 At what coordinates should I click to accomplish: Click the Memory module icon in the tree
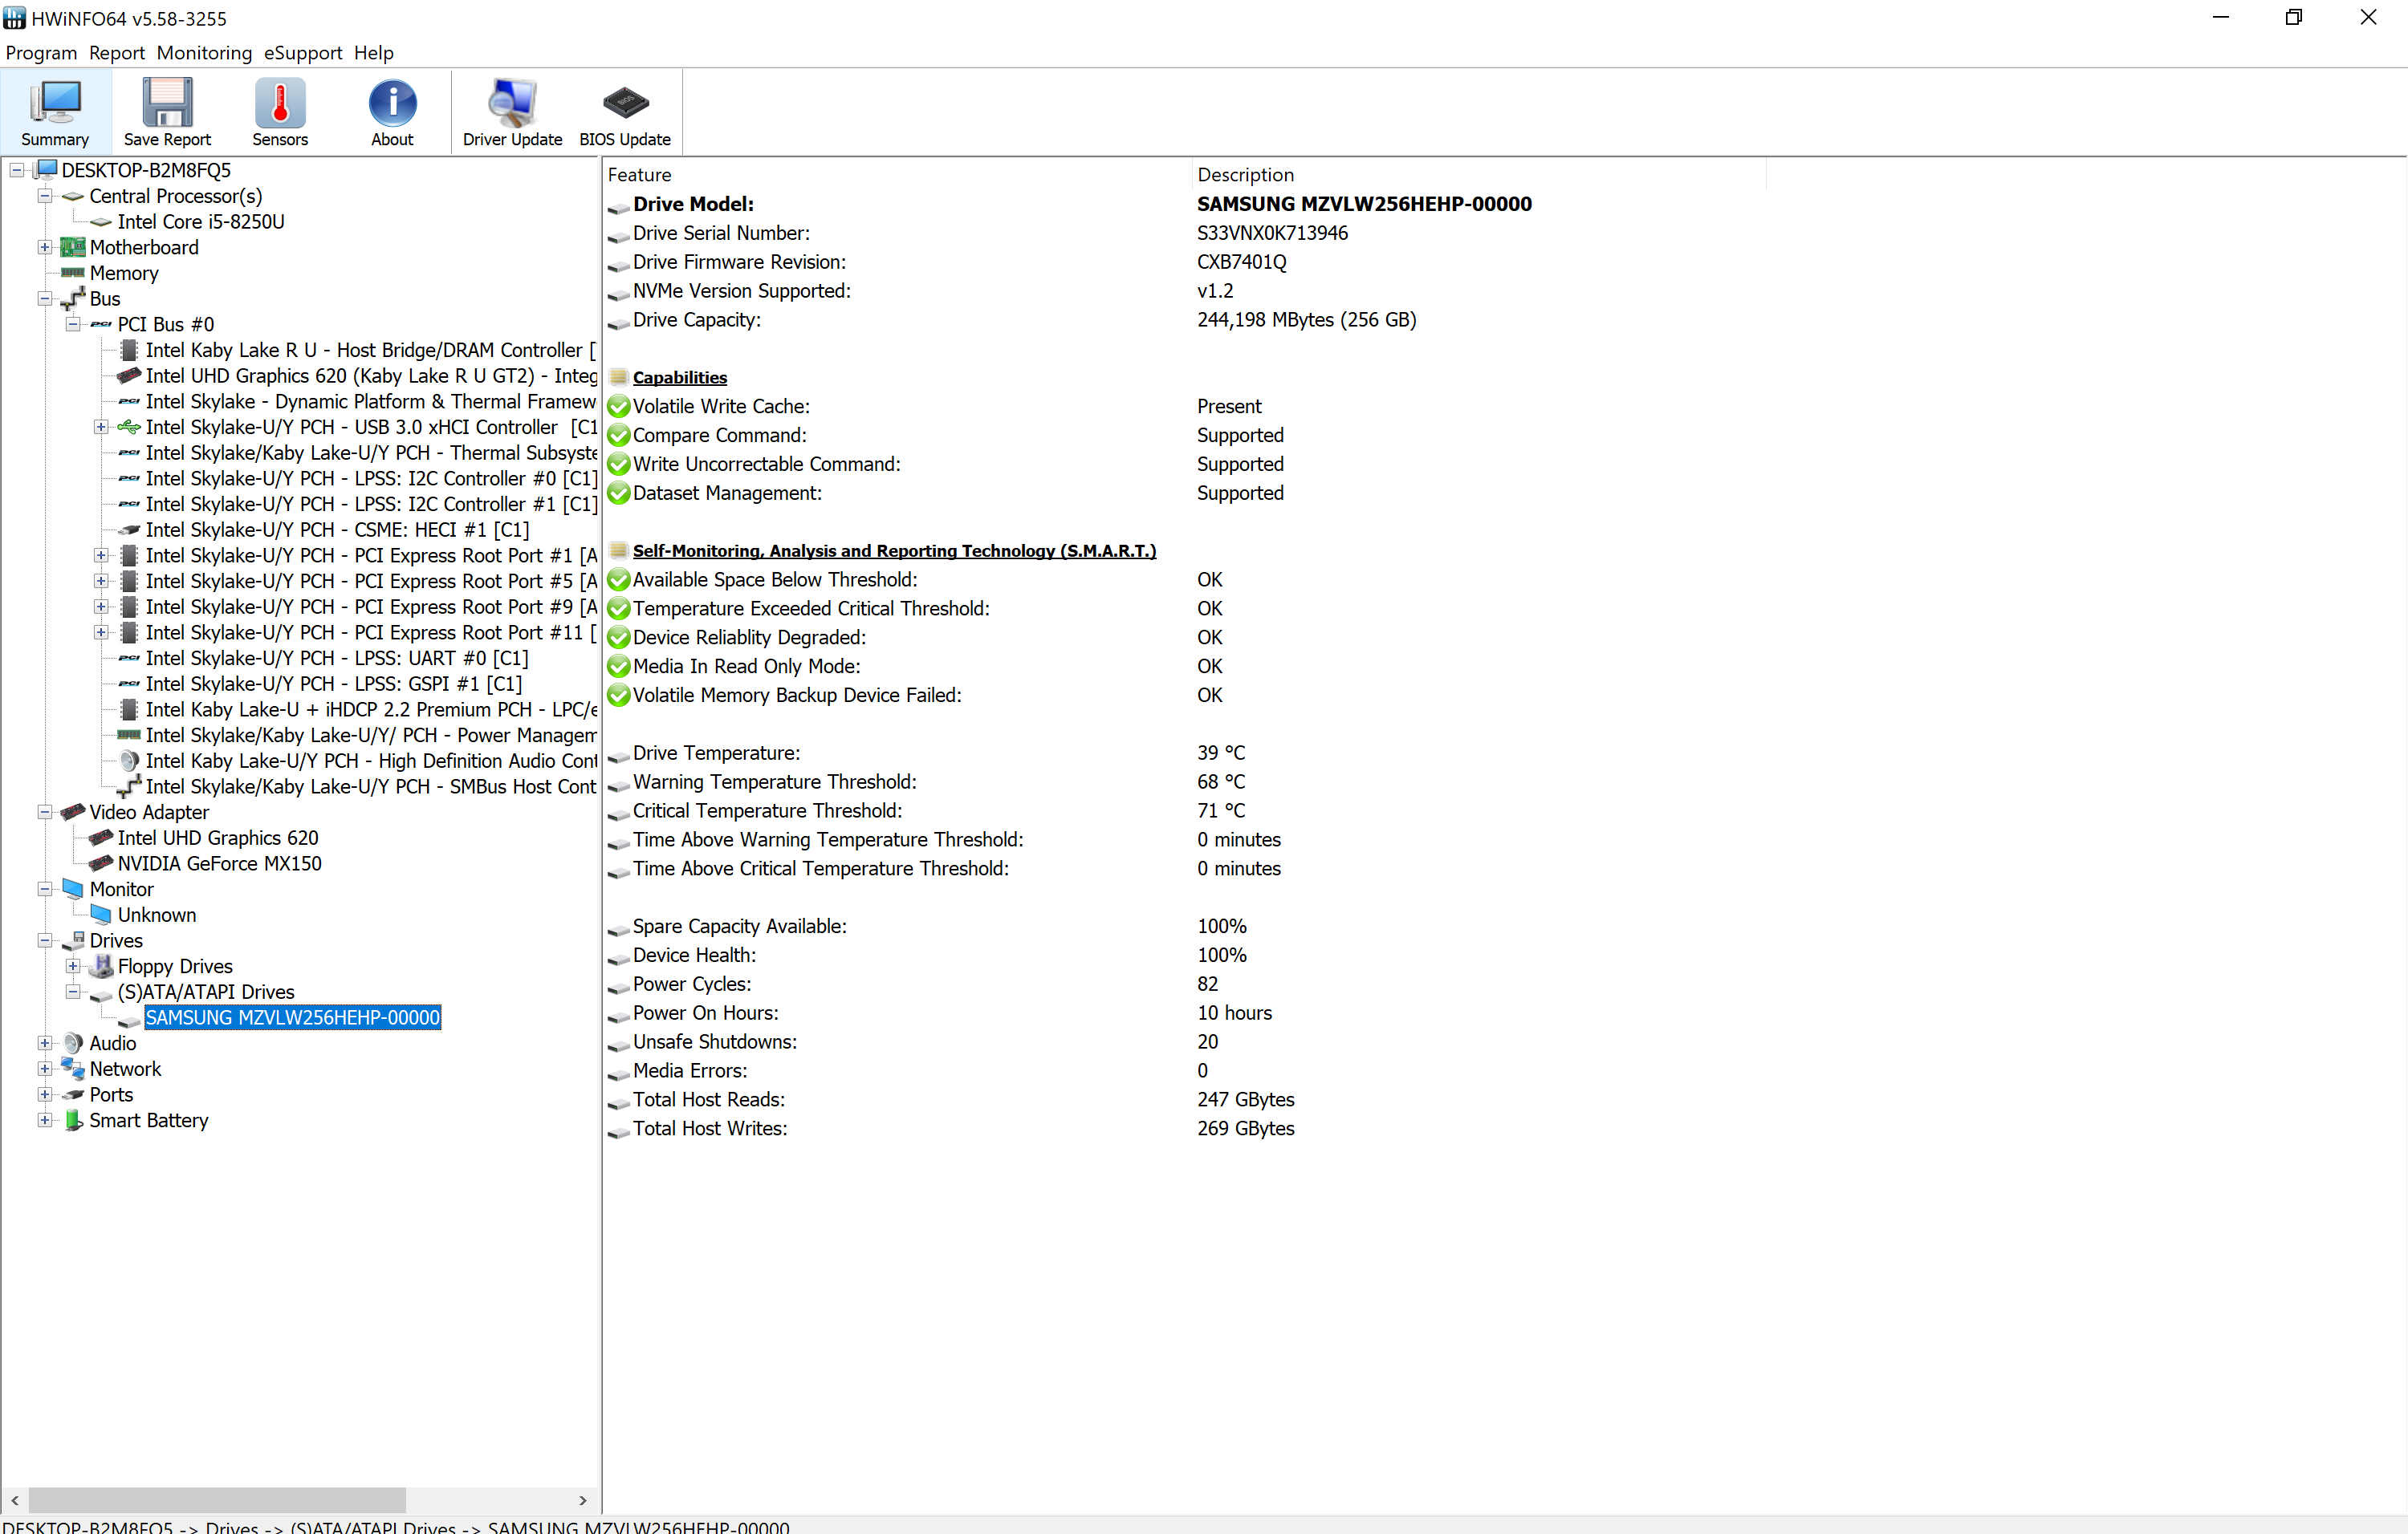72,272
